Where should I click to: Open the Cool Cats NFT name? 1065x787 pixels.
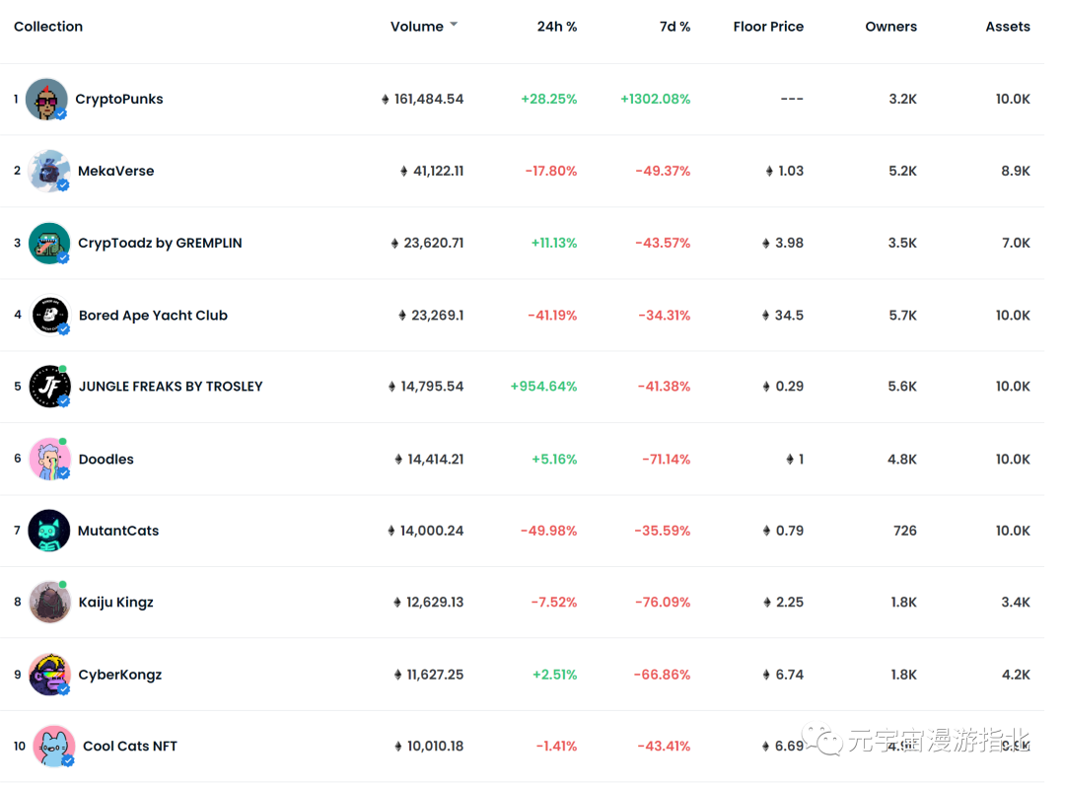click(130, 747)
